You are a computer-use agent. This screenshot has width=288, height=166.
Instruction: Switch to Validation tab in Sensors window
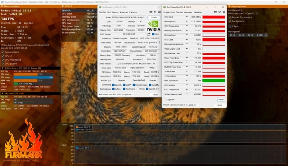pyautogui.click(x=197, y=12)
